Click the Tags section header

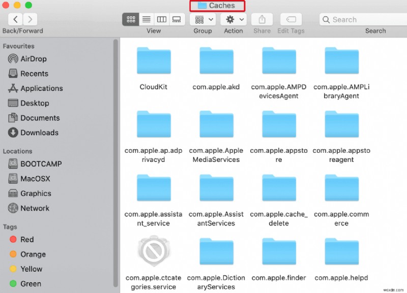click(x=10, y=227)
